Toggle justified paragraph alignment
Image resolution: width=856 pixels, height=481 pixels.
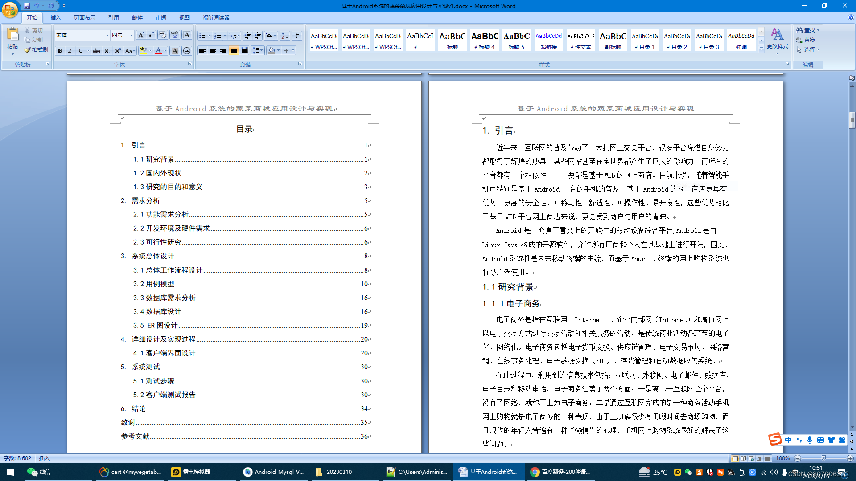tap(234, 50)
